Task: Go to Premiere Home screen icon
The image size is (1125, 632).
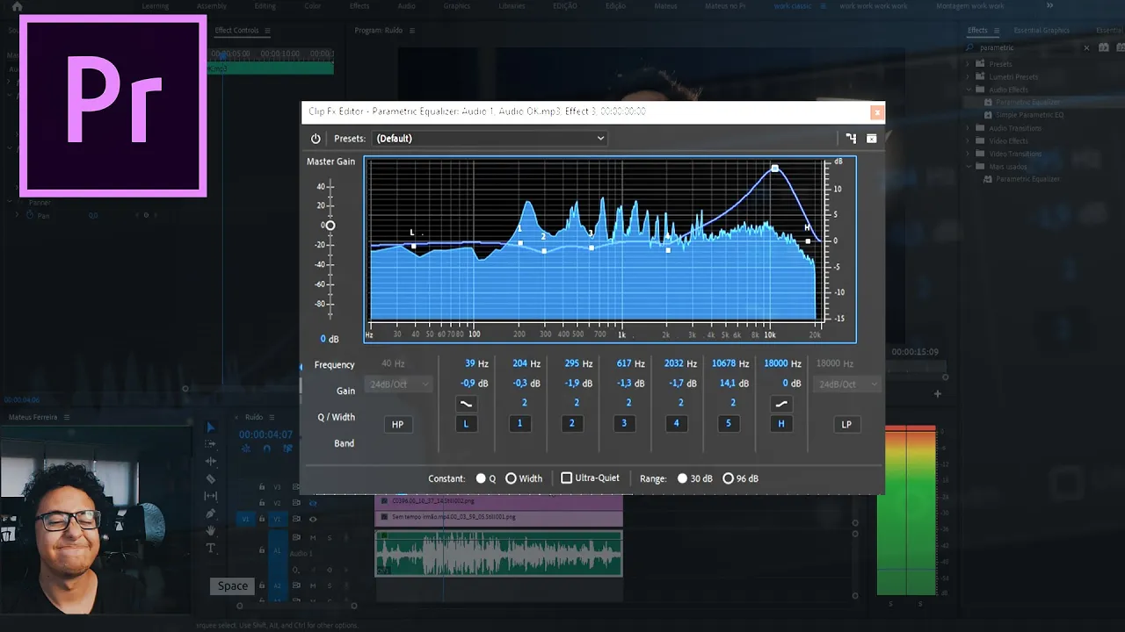Action: [x=17, y=6]
